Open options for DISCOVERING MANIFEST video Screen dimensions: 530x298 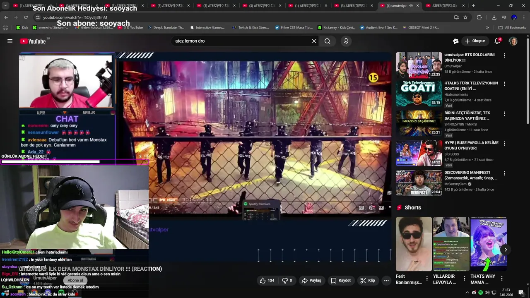click(504, 173)
